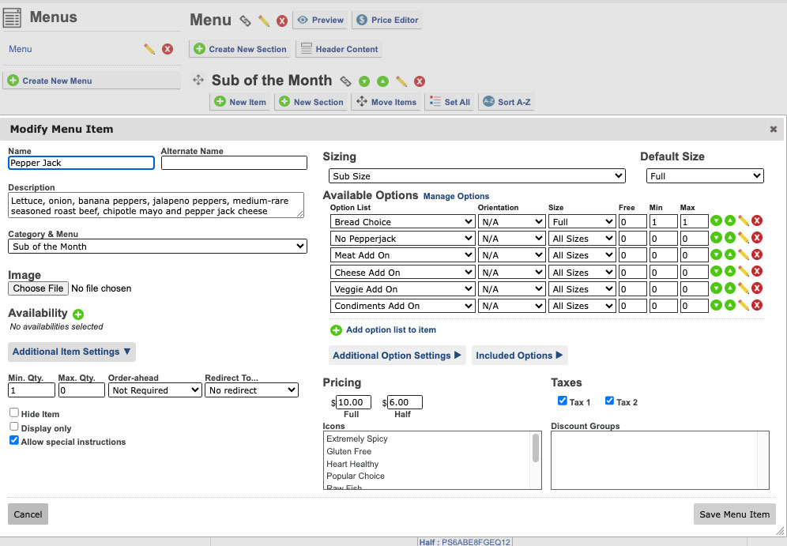The height and width of the screenshot is (546, 787).
Task: Click Create New Menu button
Action: [x=92, y=81]
